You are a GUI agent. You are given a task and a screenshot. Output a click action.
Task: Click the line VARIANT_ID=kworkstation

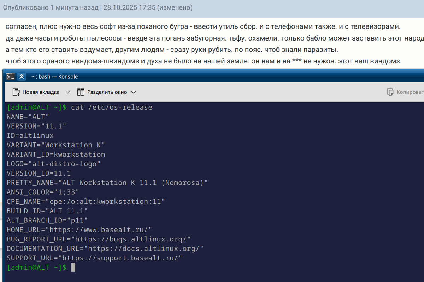tap(56, 154)
